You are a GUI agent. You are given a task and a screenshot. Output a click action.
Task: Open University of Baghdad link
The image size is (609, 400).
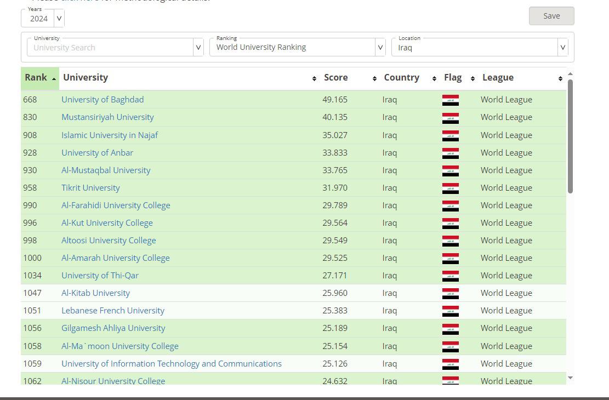click(103, 100)
